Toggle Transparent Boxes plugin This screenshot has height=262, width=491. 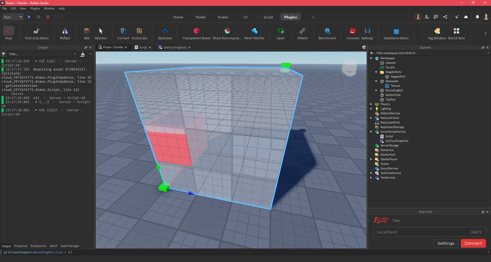[x=196, y=33]
